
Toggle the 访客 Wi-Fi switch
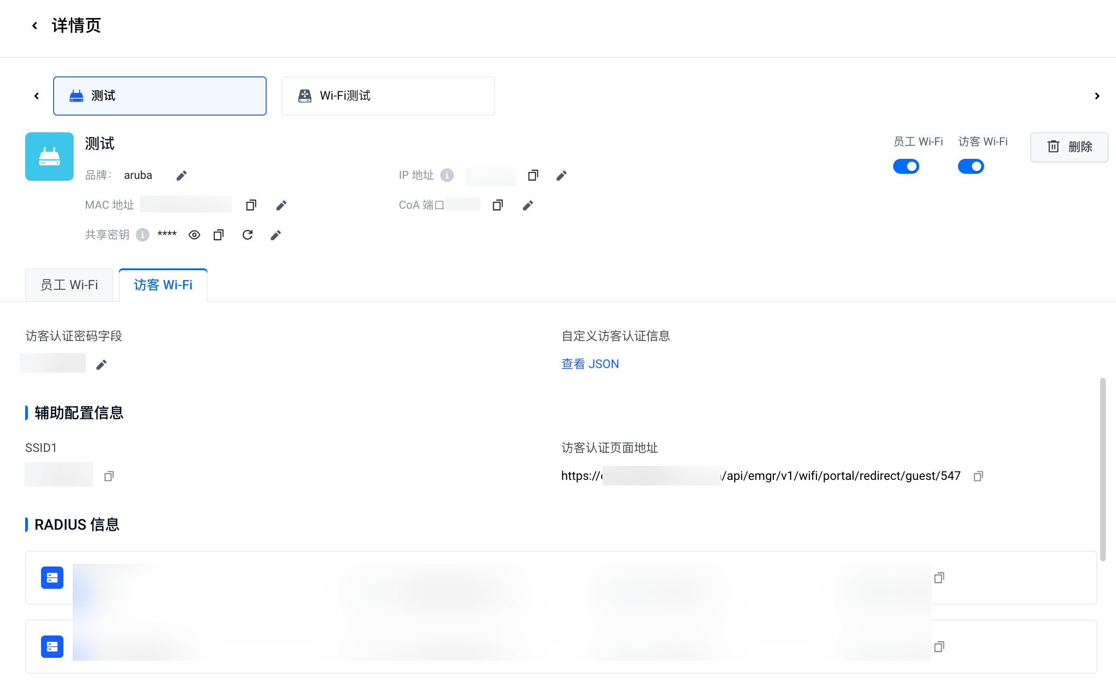pyautogui.click(x=971, y=166)
